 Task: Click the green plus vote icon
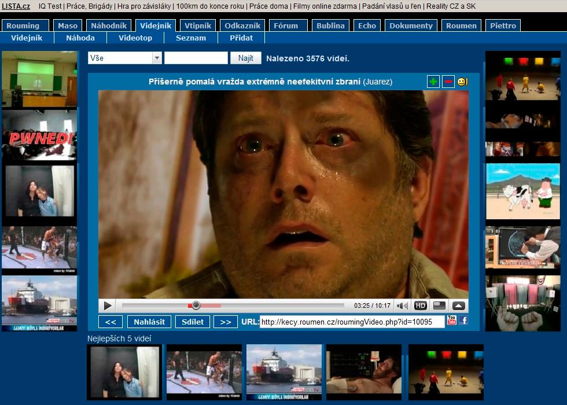(x=433, y=82)
